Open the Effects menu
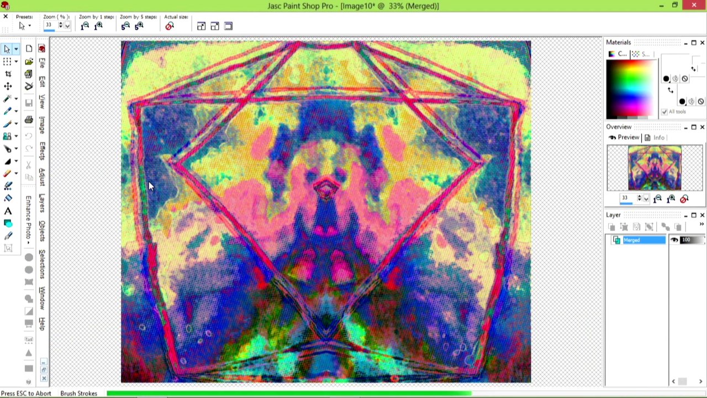Screen dimensions: 707x398 click(x=42, y=151)
